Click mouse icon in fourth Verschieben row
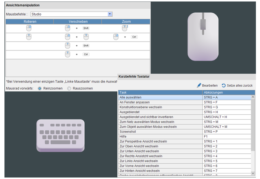Viewport: 260px width, 179px height. click(x=68, y=54)
